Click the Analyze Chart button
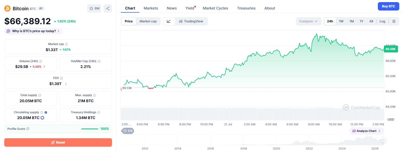Screen dimensions: 403x153 (x=366, y=131)
